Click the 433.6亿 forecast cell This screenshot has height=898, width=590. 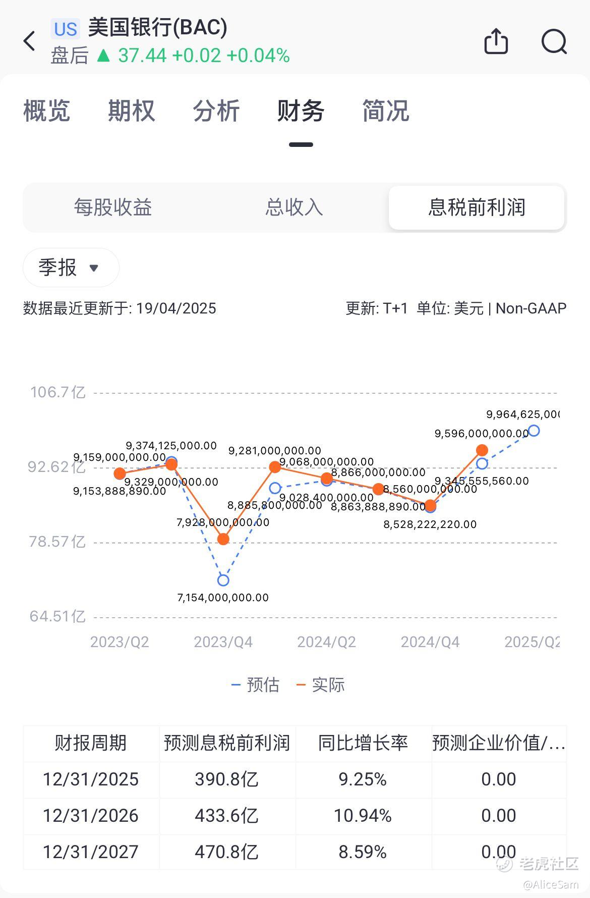[x=227, y=816]
